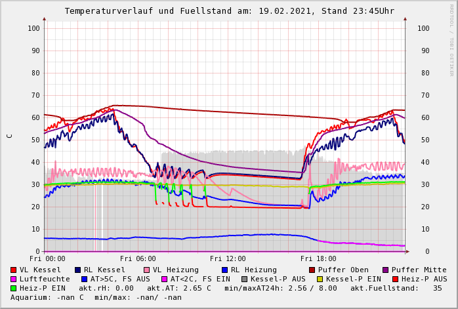Select the purple Puffer Mitte swatch
The image size is (458, 309).
386,270
